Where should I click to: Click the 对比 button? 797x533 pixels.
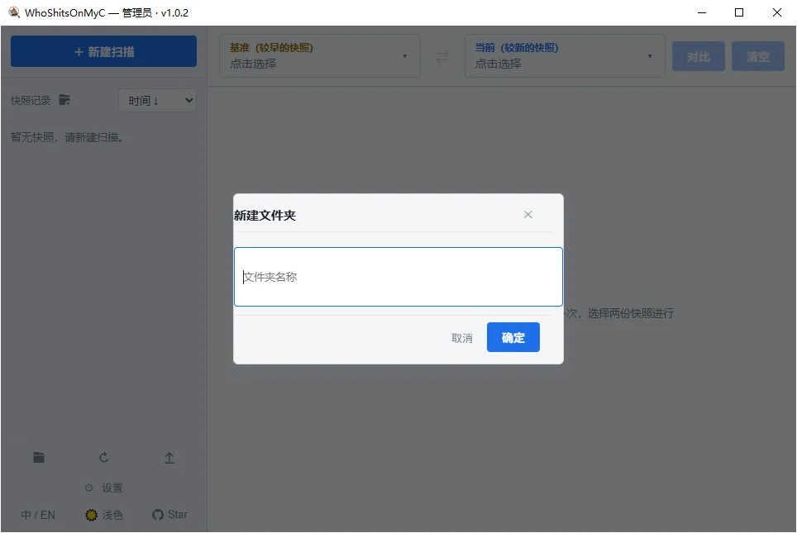[x=699, y=56]
